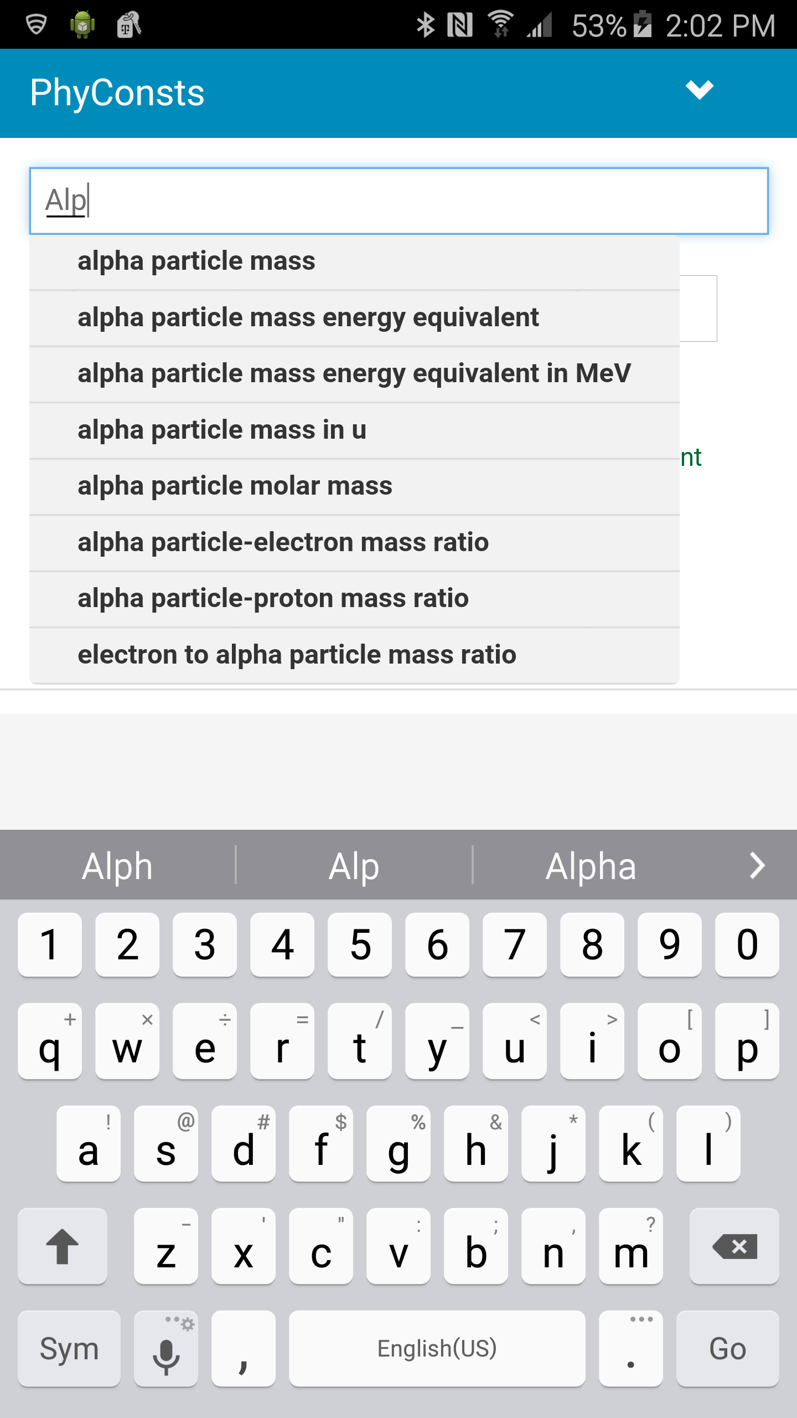Expand more keyboard word suggestions arrow
797x1418 pixels.
pyautogui.click(x=757, y=866)
